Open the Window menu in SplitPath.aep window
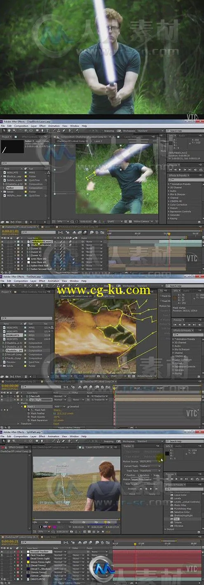Viewport: 204px width, 585px height. click(74, 436)
